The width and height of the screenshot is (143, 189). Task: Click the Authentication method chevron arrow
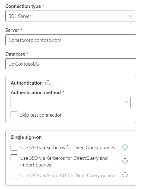(126, 102)
